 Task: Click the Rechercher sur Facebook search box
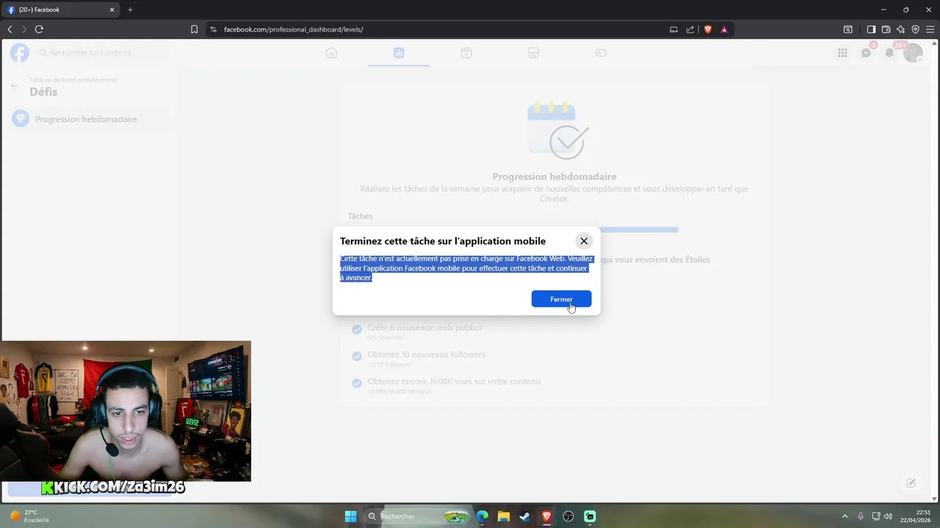click(x=102, y=53)
